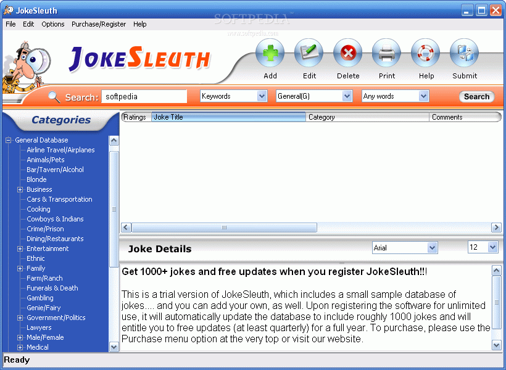Sort by the Joke Title column header
Image resolution: width=506 pixels, height=370 pixels.
228,117
